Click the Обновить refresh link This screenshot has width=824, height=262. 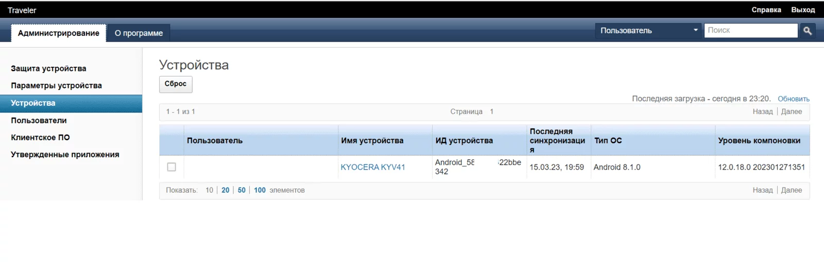(793, 99)
